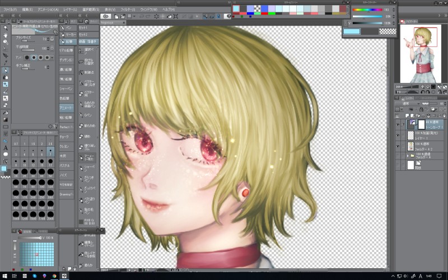
Task: Select the fourth anti-aliasing option
Action: point(48,58)
